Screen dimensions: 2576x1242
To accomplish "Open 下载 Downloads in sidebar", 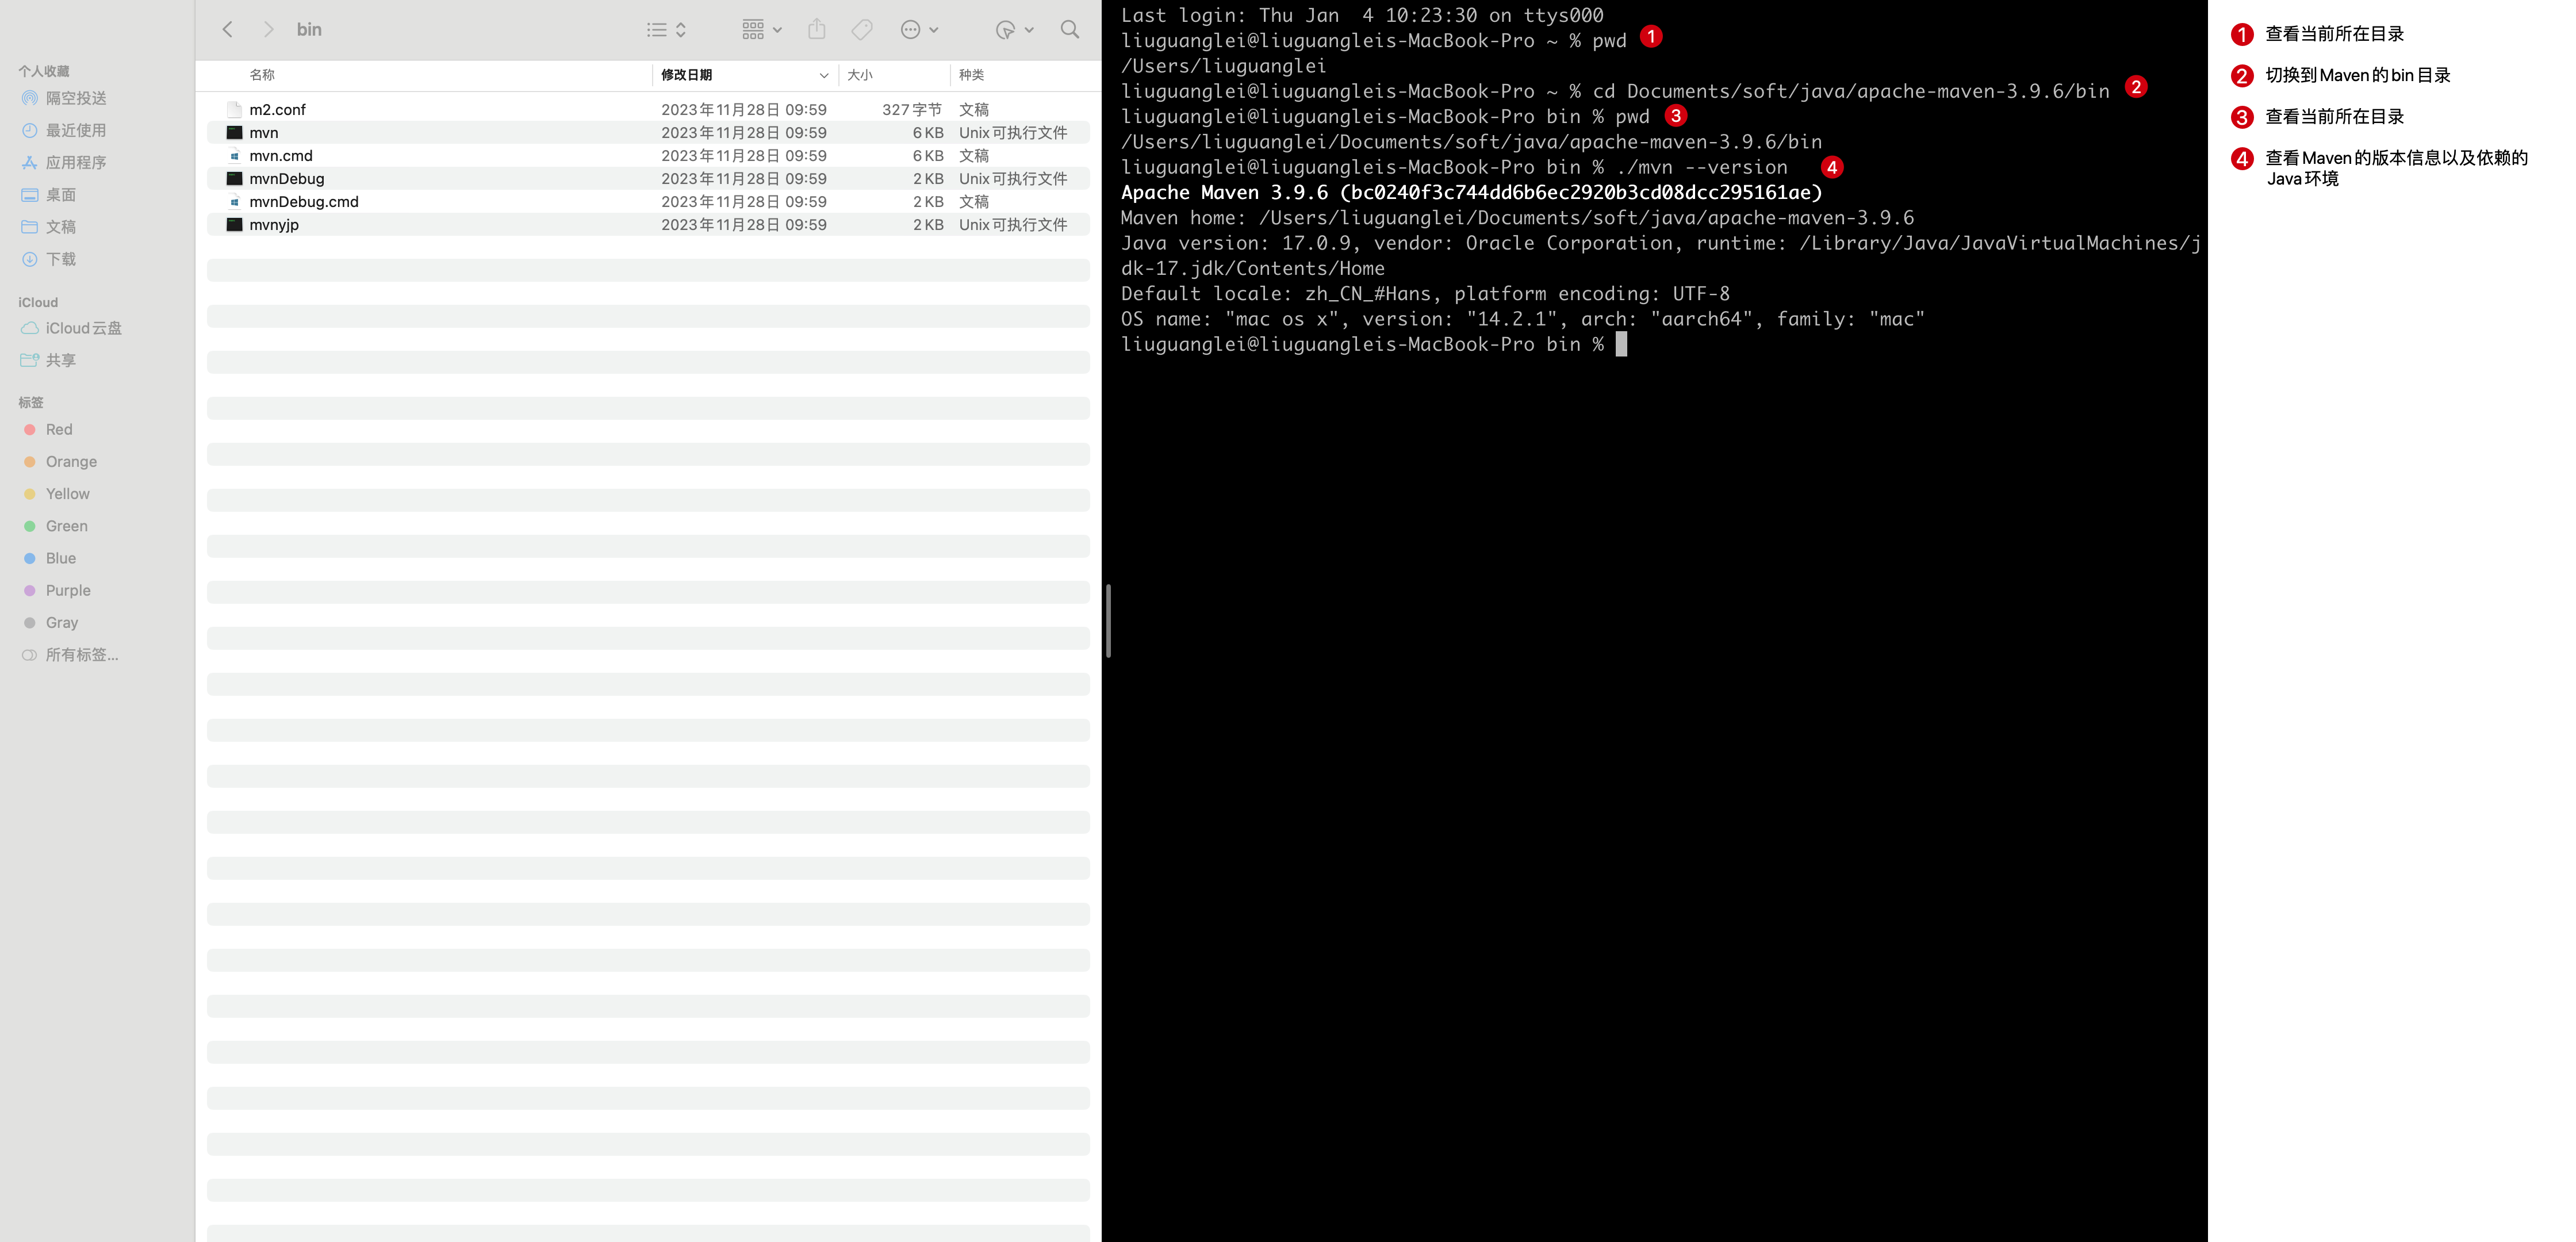I will tap(49, 259).
